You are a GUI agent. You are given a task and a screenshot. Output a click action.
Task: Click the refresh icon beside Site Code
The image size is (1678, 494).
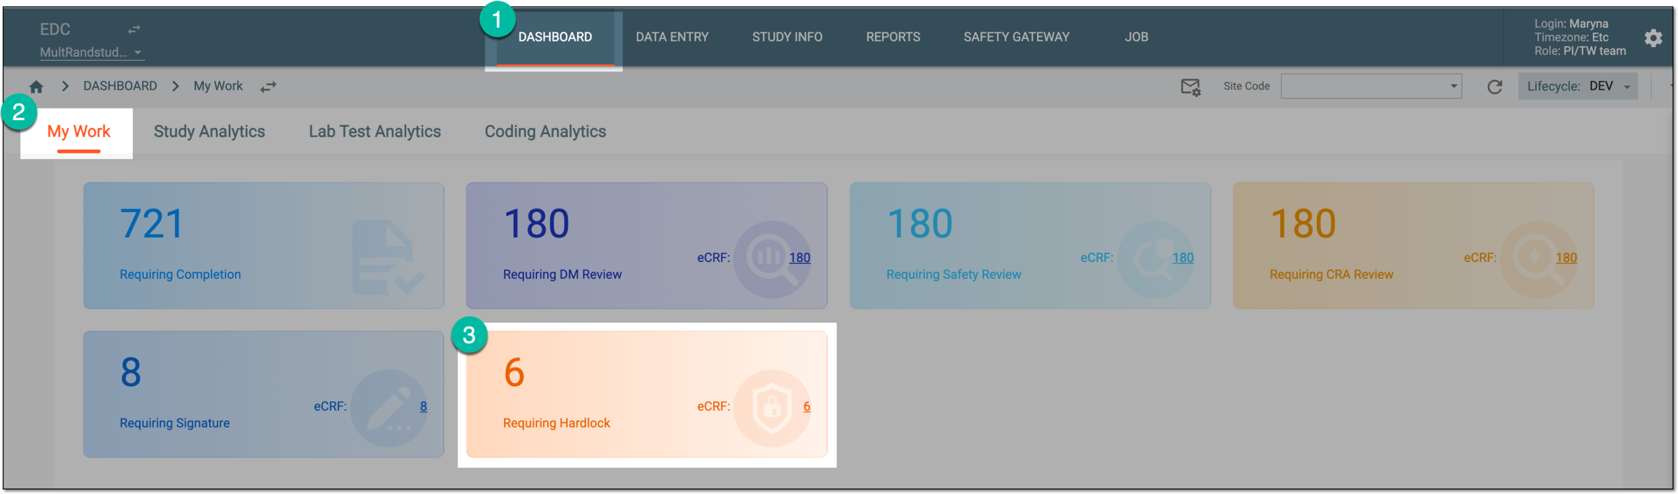coord(1495,87)
